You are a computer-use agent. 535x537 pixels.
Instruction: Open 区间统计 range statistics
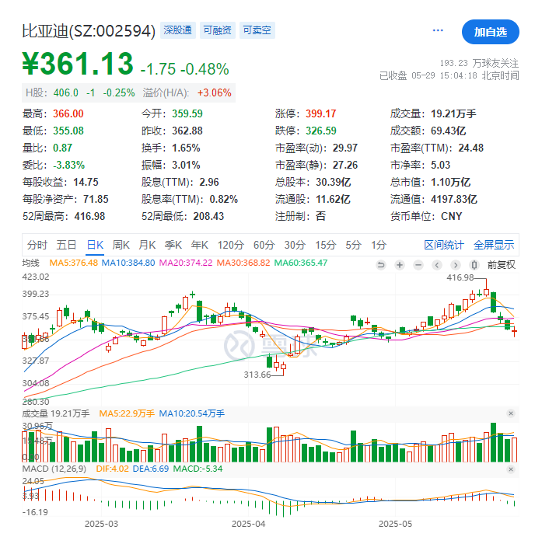pos(444,245)
